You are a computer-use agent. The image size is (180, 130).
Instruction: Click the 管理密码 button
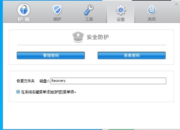pos(51,55)
